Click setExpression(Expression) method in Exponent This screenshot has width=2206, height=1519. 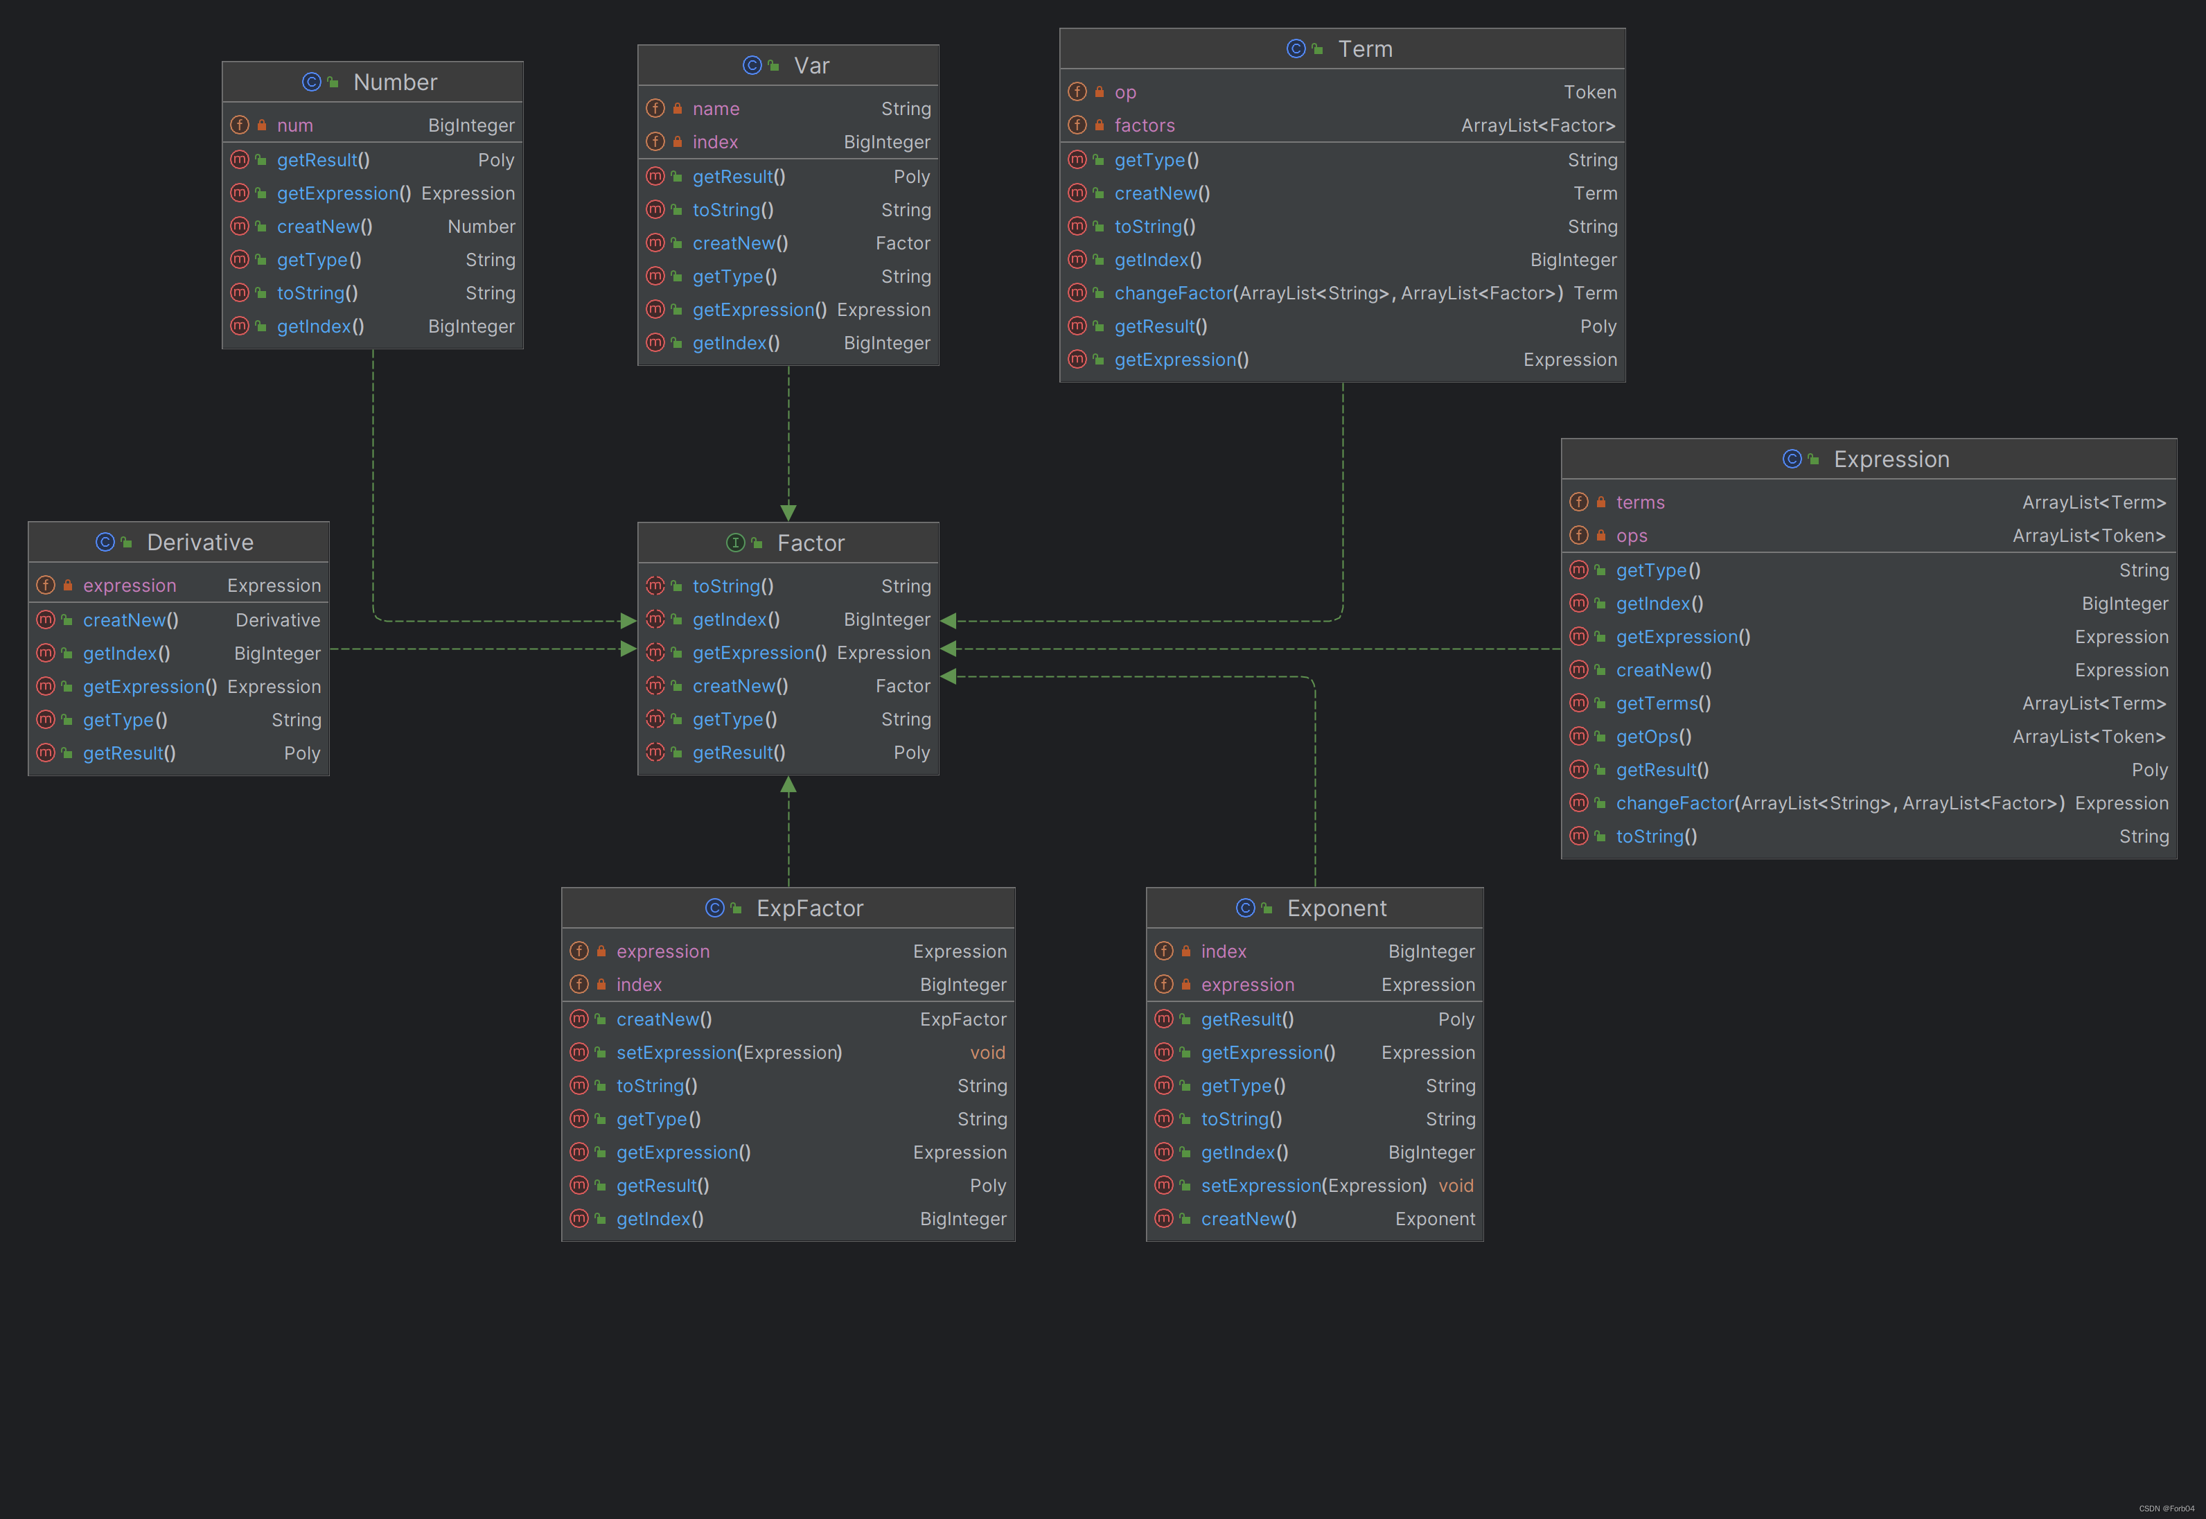(x=1314, y=1186)
